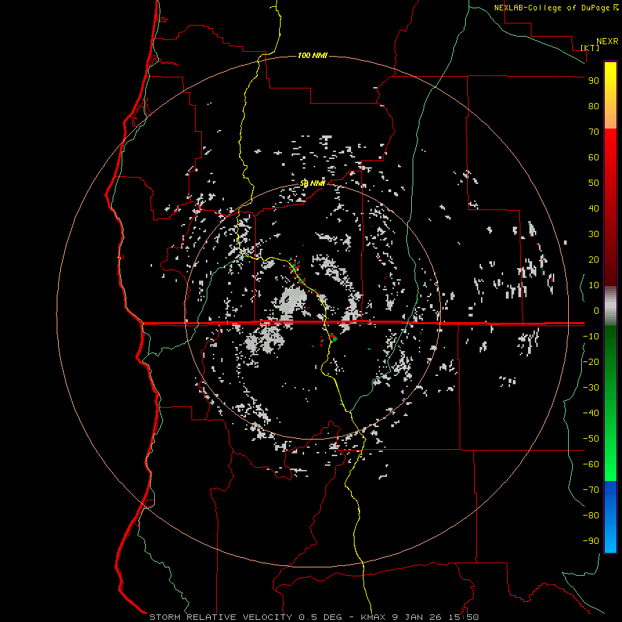
Task: Select the "-30" value on velocity scale
Action: coord(591,388)
